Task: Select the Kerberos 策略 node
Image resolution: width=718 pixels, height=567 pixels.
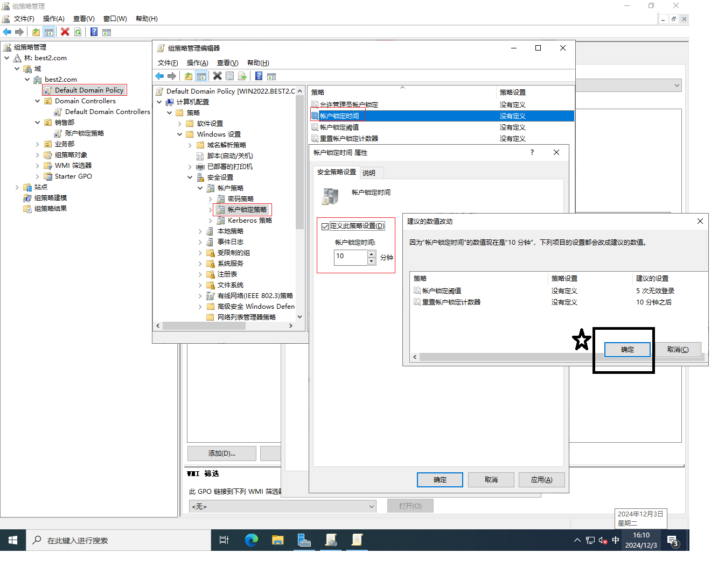Action: (249, 221)
